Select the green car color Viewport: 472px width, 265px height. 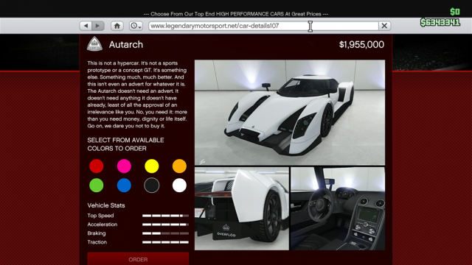point(97,185)
